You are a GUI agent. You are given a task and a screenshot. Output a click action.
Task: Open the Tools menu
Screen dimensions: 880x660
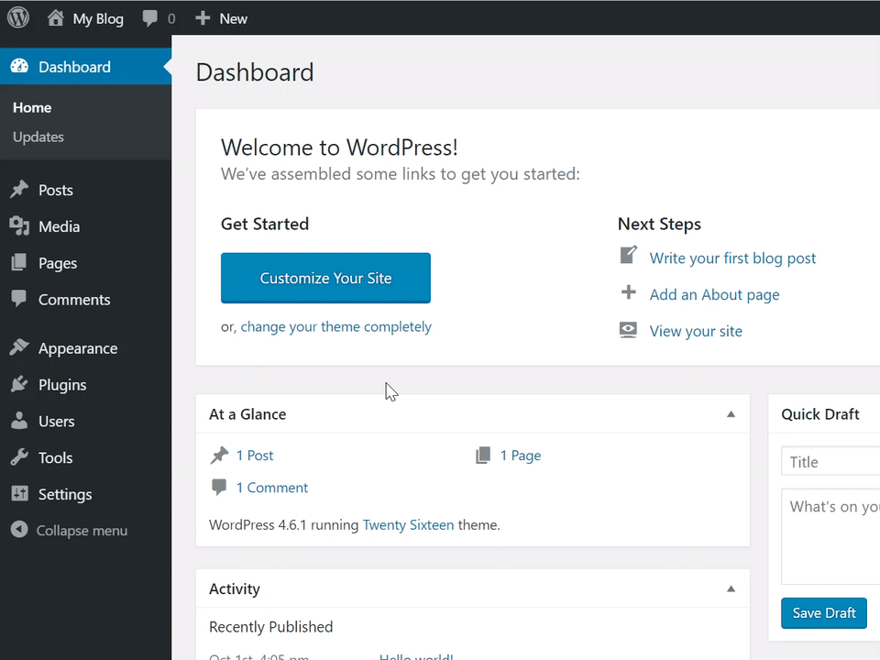(x=56, y=457)
